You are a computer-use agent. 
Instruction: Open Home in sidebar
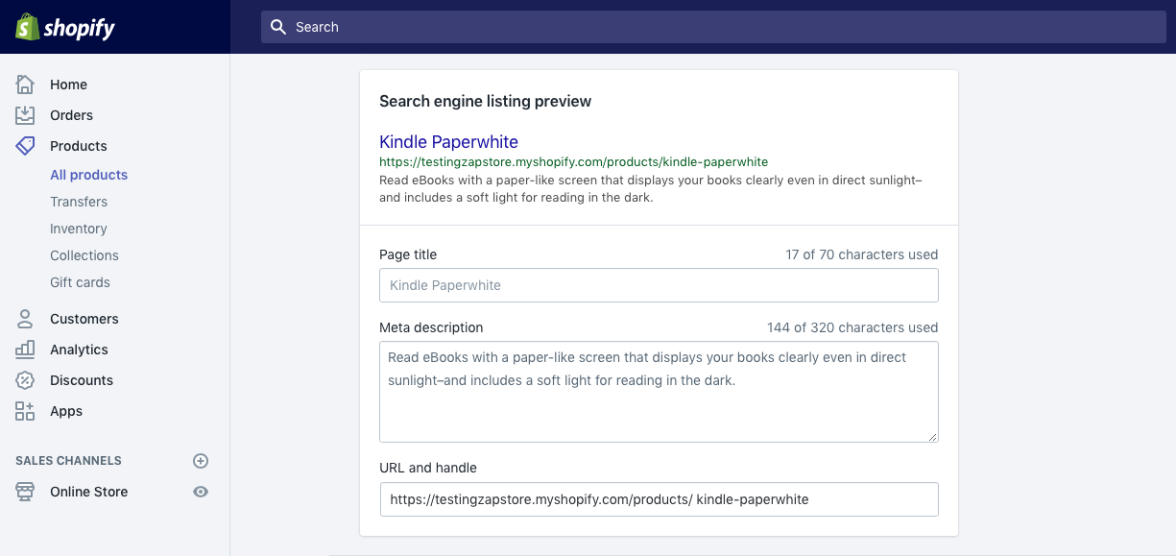68,85
